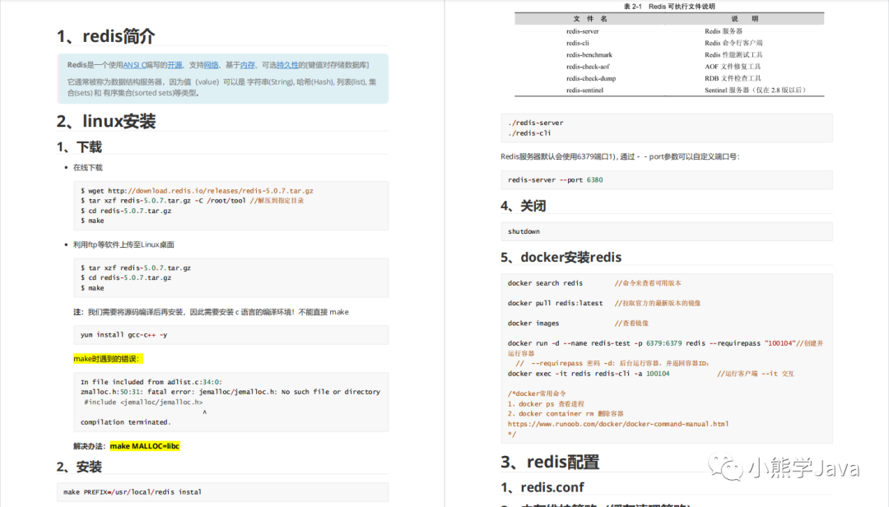Viewport: 889px width, 507px height.
Task: Select highlighted make MALLOC=libc text
Action: click(145, 446)
